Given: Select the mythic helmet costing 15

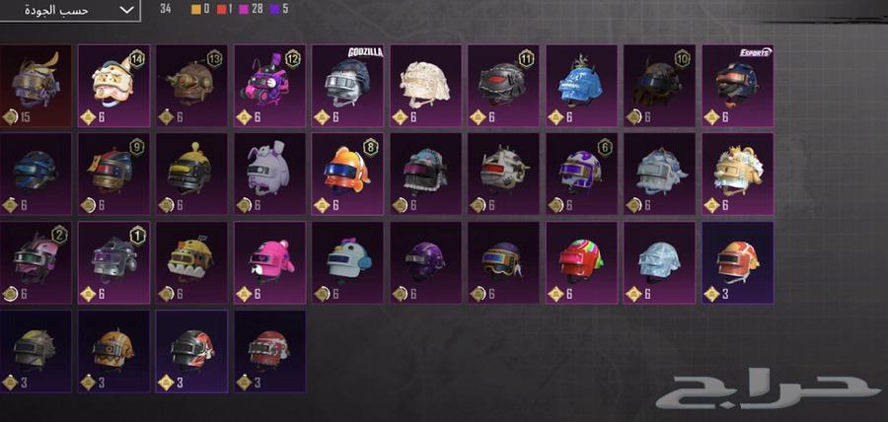Looking at the screenshot, I should [x=36, y=86].
